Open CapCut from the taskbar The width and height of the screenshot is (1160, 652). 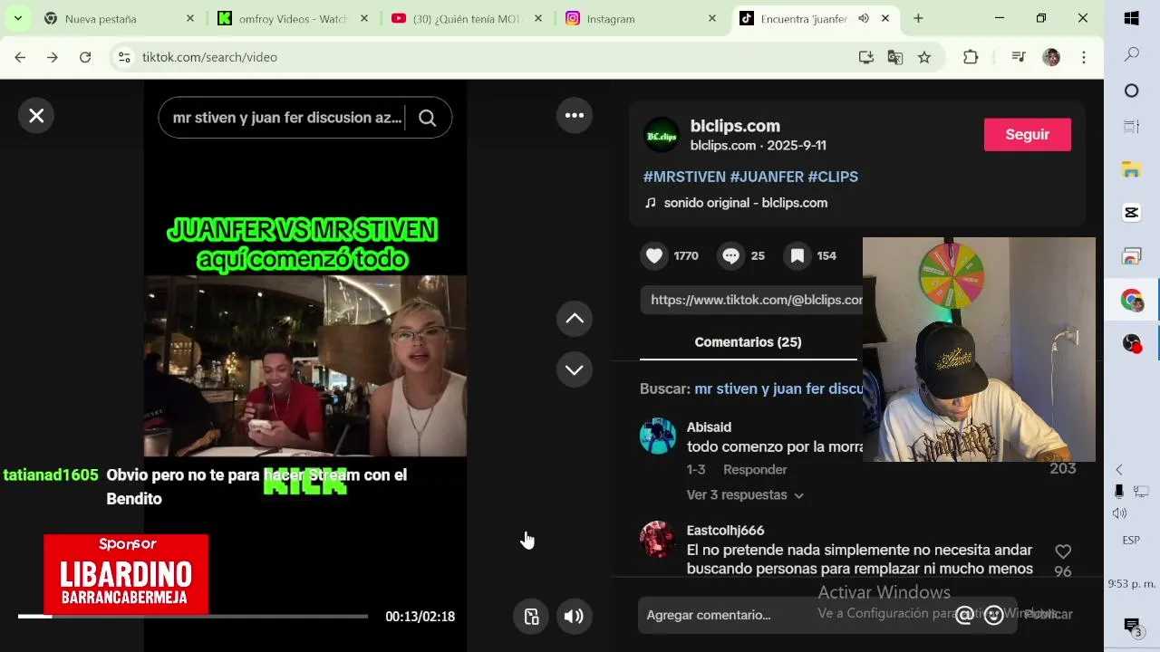coord(1132,213)
